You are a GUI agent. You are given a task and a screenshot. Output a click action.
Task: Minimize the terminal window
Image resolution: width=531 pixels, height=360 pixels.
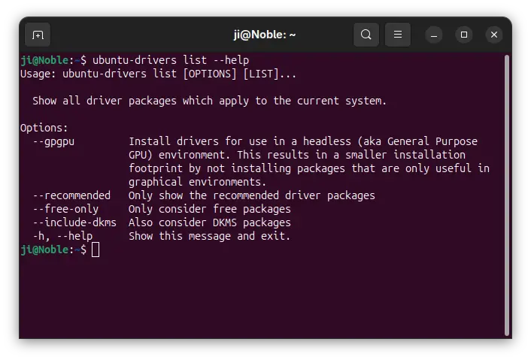click(x=434, y=35)
